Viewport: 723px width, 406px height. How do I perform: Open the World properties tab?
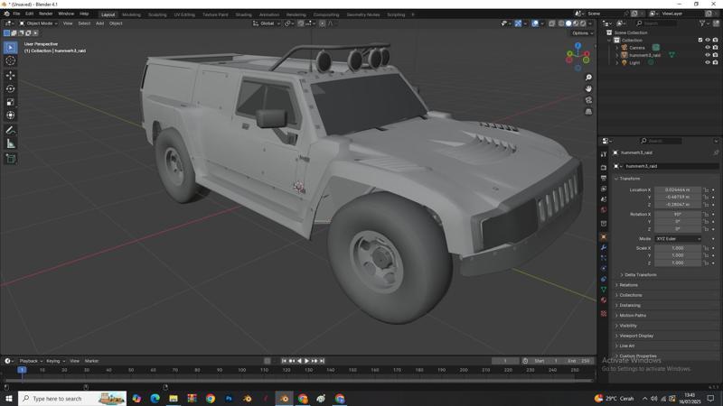pyautogui.click(x=604, y=210)
